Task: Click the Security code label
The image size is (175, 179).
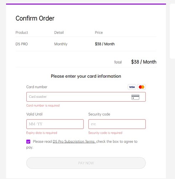Action: [x=99, y=114]
